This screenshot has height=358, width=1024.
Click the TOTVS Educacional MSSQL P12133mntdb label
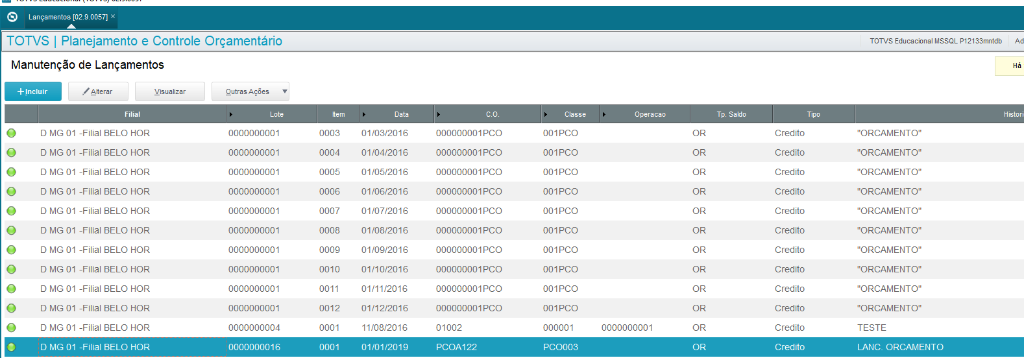[x=936, y=41]
